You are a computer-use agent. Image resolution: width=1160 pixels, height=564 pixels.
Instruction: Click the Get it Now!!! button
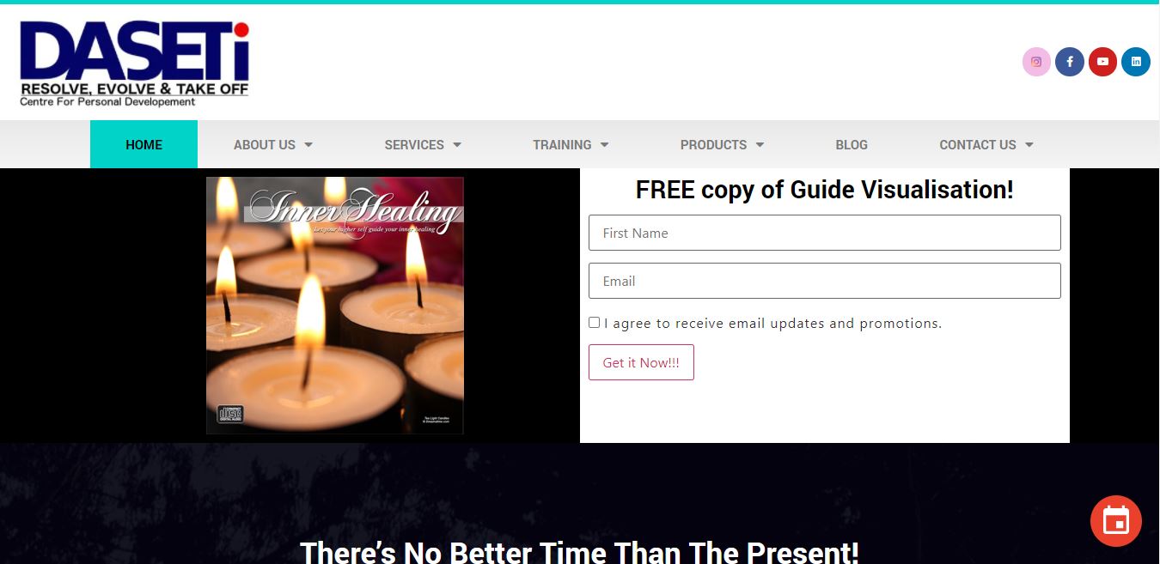tap(641, 362)
